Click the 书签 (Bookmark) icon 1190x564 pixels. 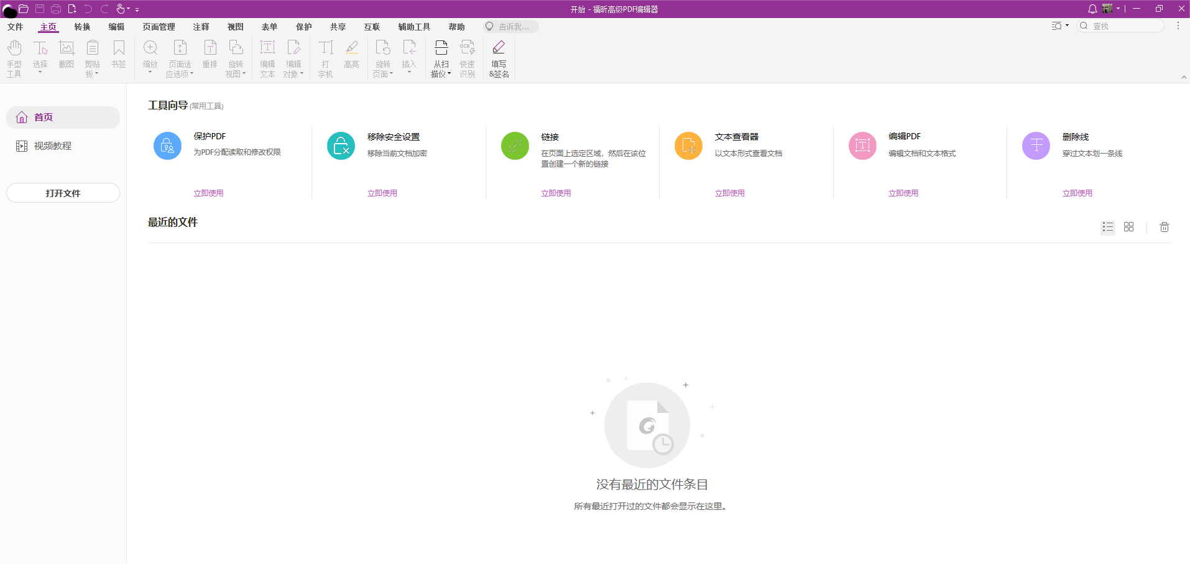click(x=118, y=53)
